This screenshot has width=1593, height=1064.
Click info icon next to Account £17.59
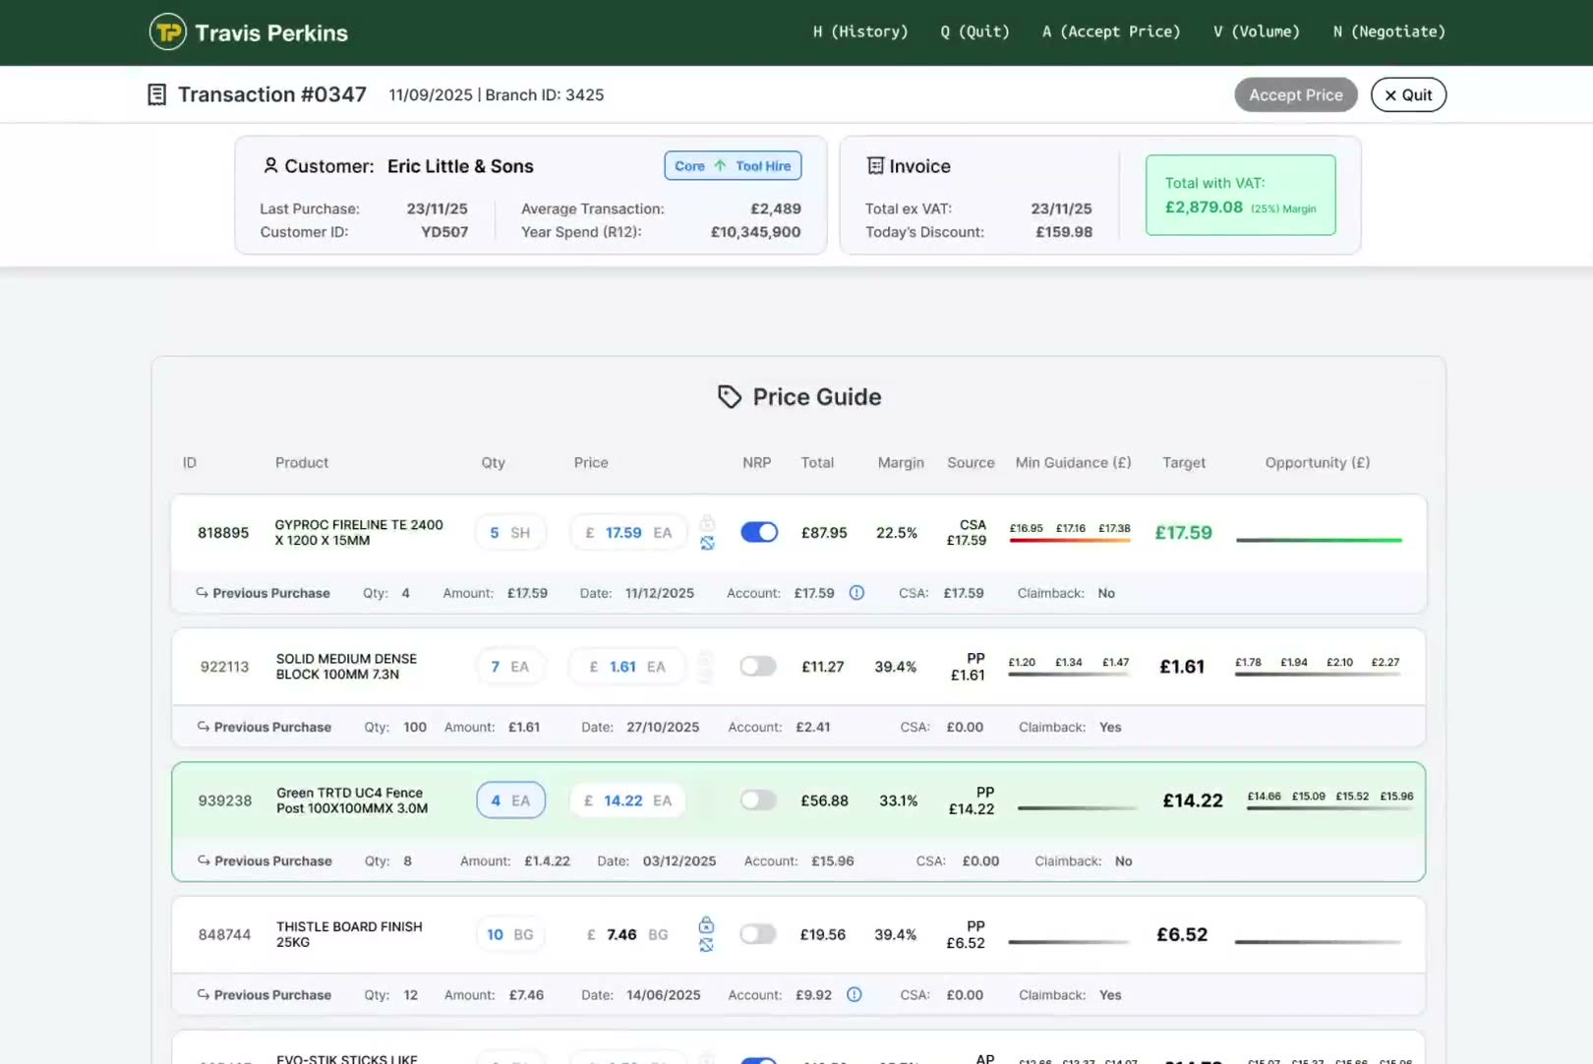[x=856, y=593]
